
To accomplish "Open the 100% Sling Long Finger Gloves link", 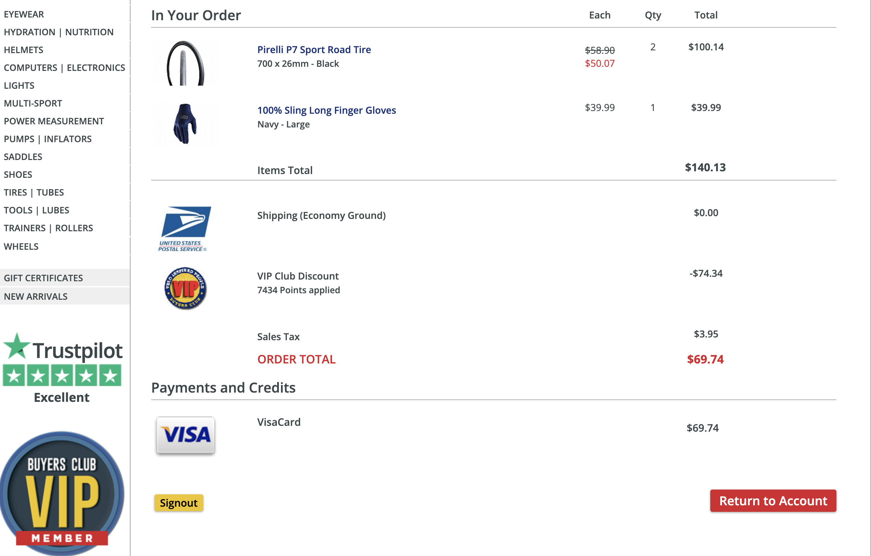I will [326, 110].
